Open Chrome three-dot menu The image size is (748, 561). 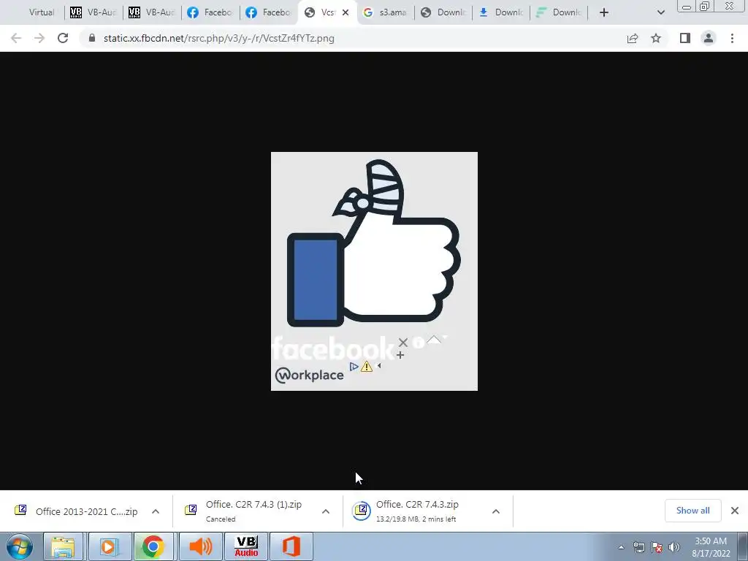[732, 38]
